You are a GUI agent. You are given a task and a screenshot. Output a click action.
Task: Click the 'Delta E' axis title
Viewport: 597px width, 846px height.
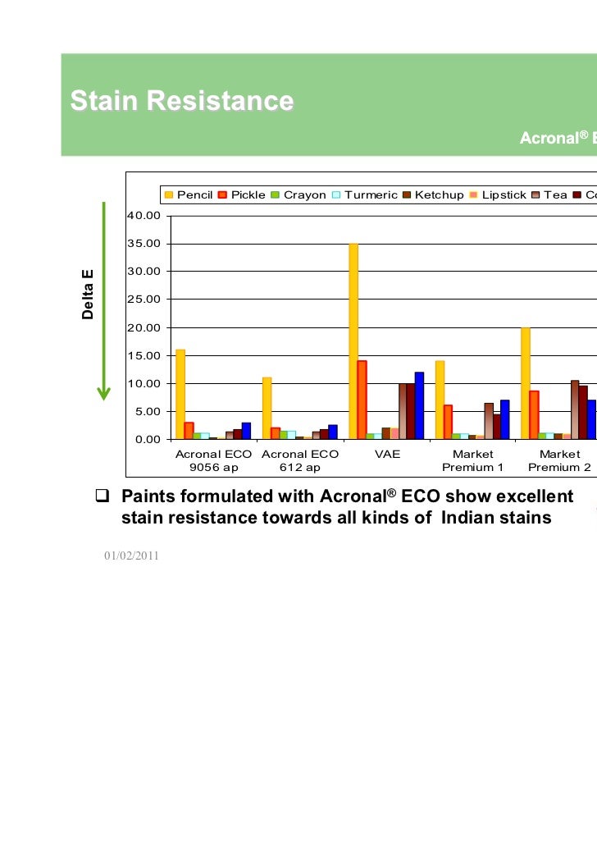(88, 295)
